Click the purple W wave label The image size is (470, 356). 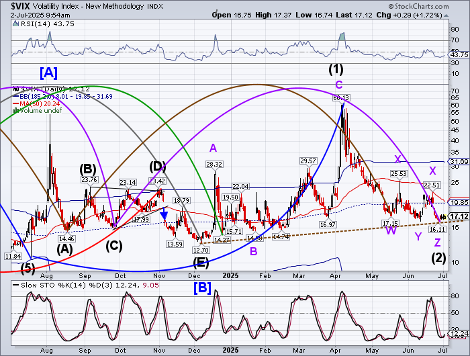coord(390,230)
